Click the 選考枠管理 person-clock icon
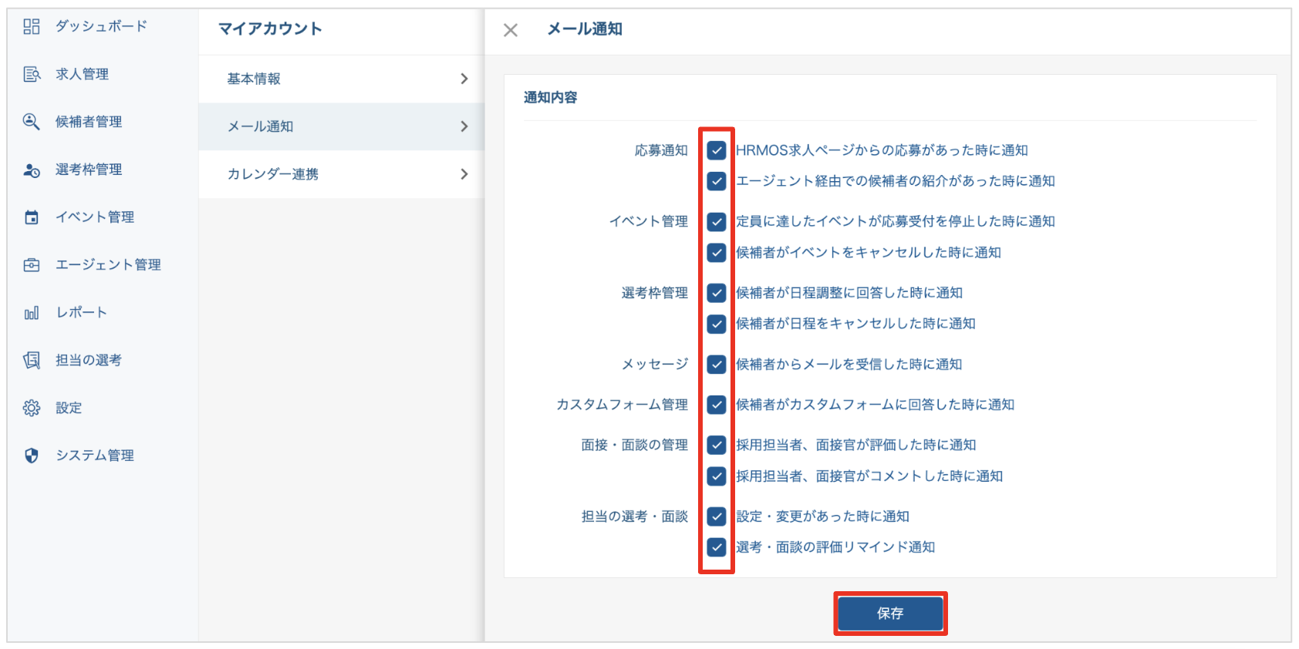The image size is (1299, 649). pos(31,170)
